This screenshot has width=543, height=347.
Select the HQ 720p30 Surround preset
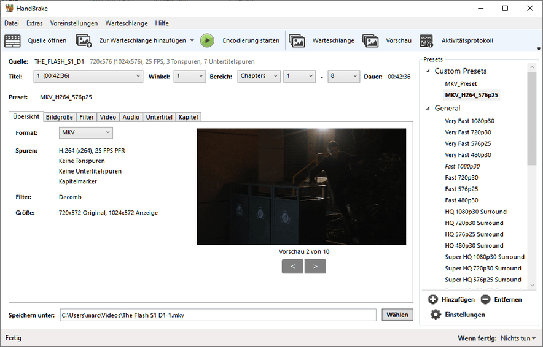(474, 223)
